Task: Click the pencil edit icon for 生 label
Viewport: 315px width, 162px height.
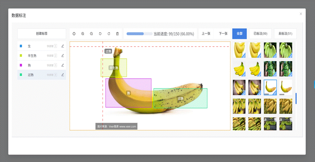Action: (62, 46)
